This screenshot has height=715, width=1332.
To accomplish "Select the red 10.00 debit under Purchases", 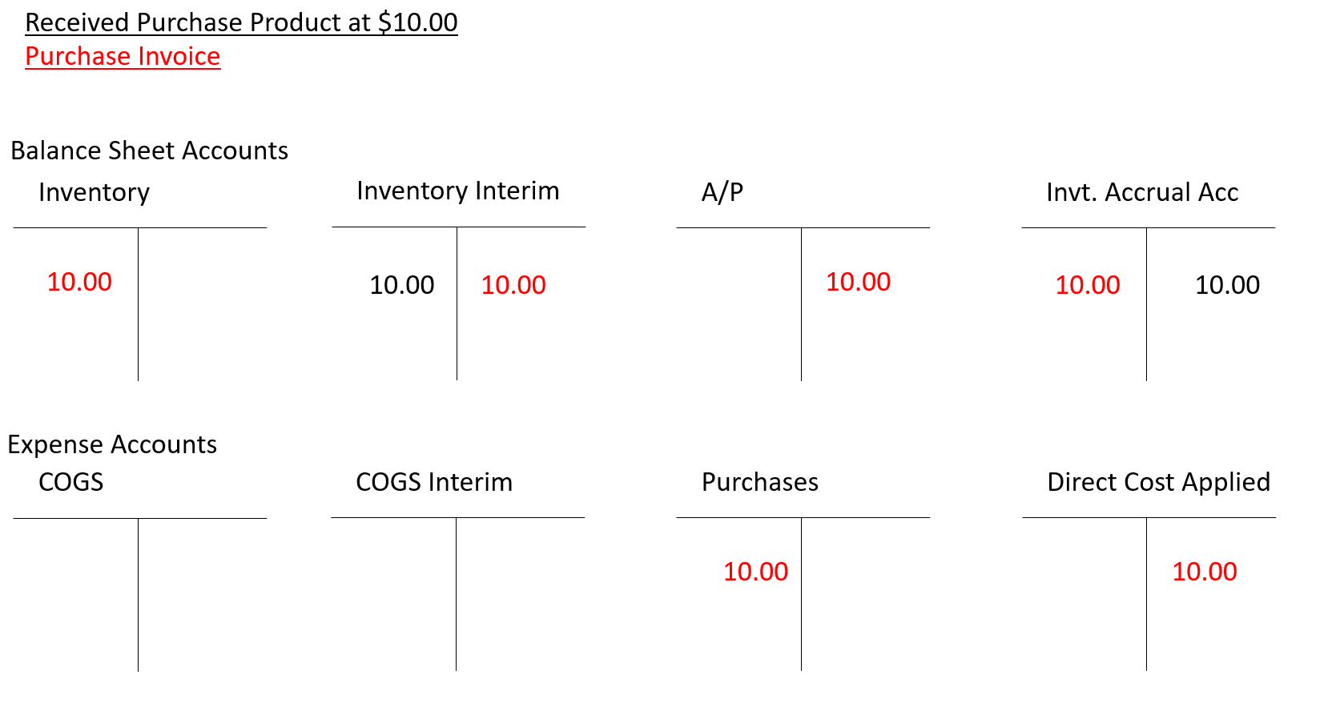I will (755, 572).
